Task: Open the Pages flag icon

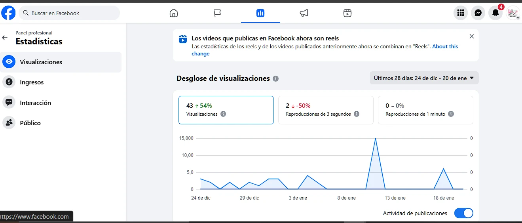Action: pyautogui.click(x=217, y=13)
